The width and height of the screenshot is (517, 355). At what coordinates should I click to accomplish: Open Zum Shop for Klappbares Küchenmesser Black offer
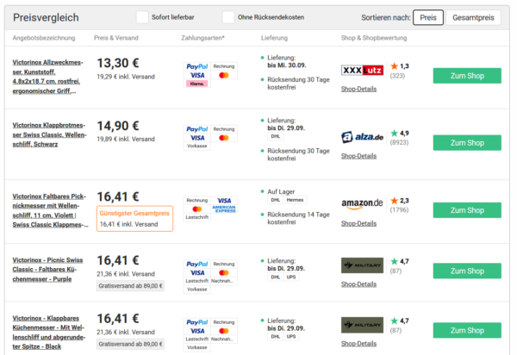click(x=467, y=330)
